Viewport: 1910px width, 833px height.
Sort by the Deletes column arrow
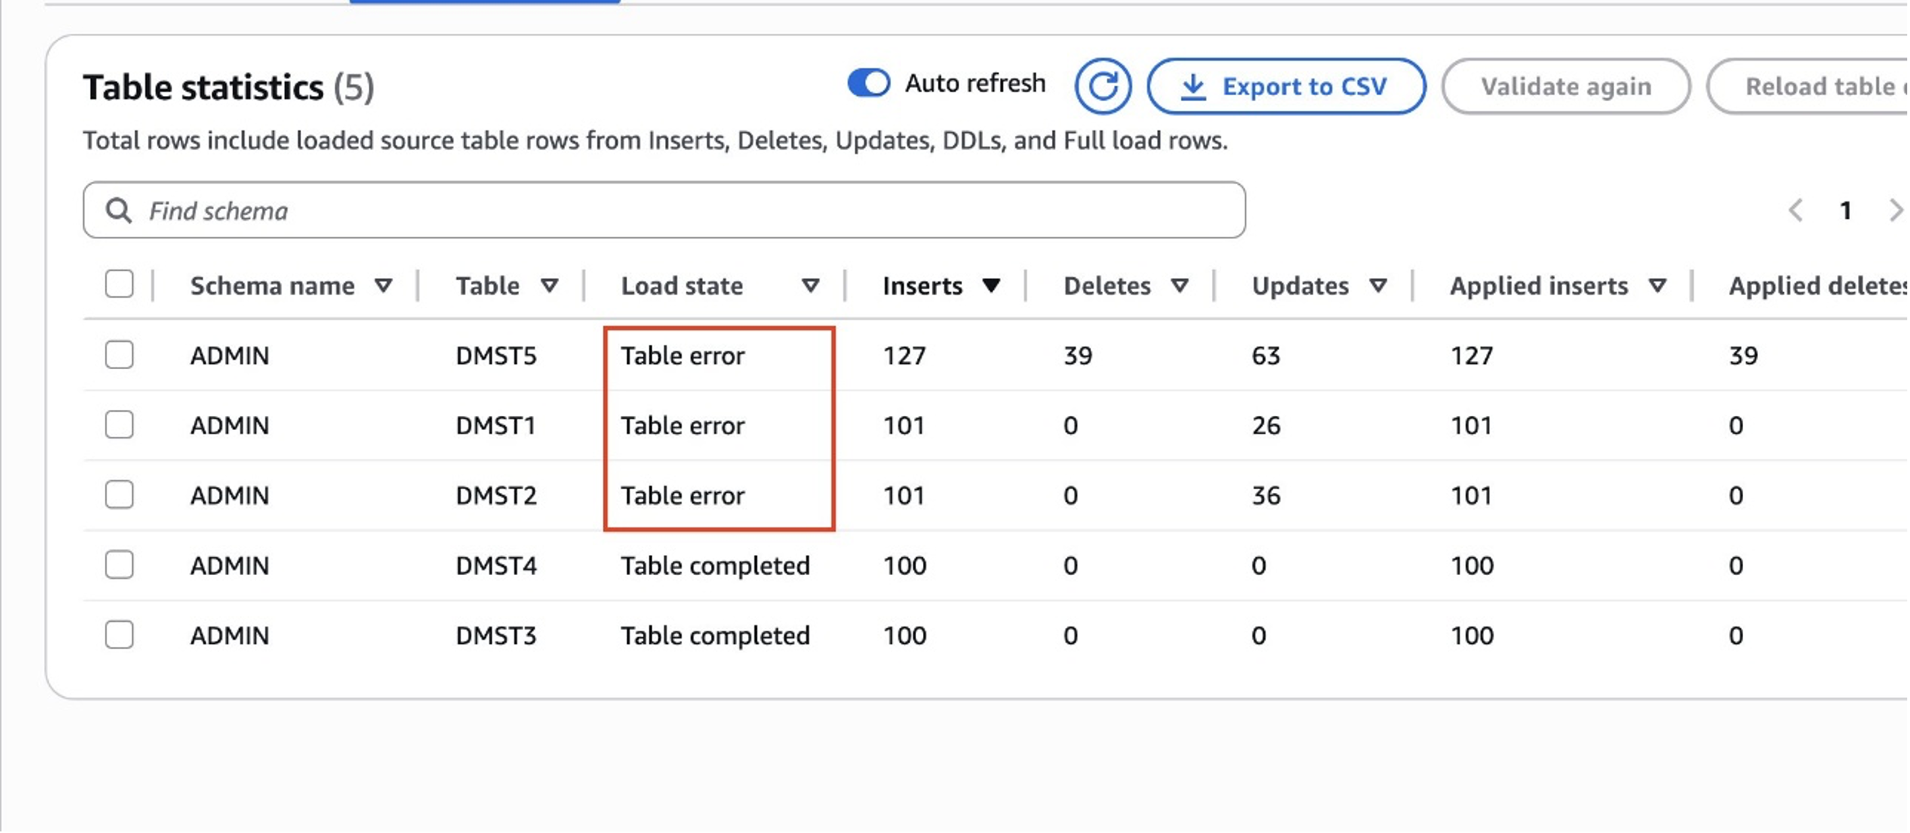point(1179,286)
